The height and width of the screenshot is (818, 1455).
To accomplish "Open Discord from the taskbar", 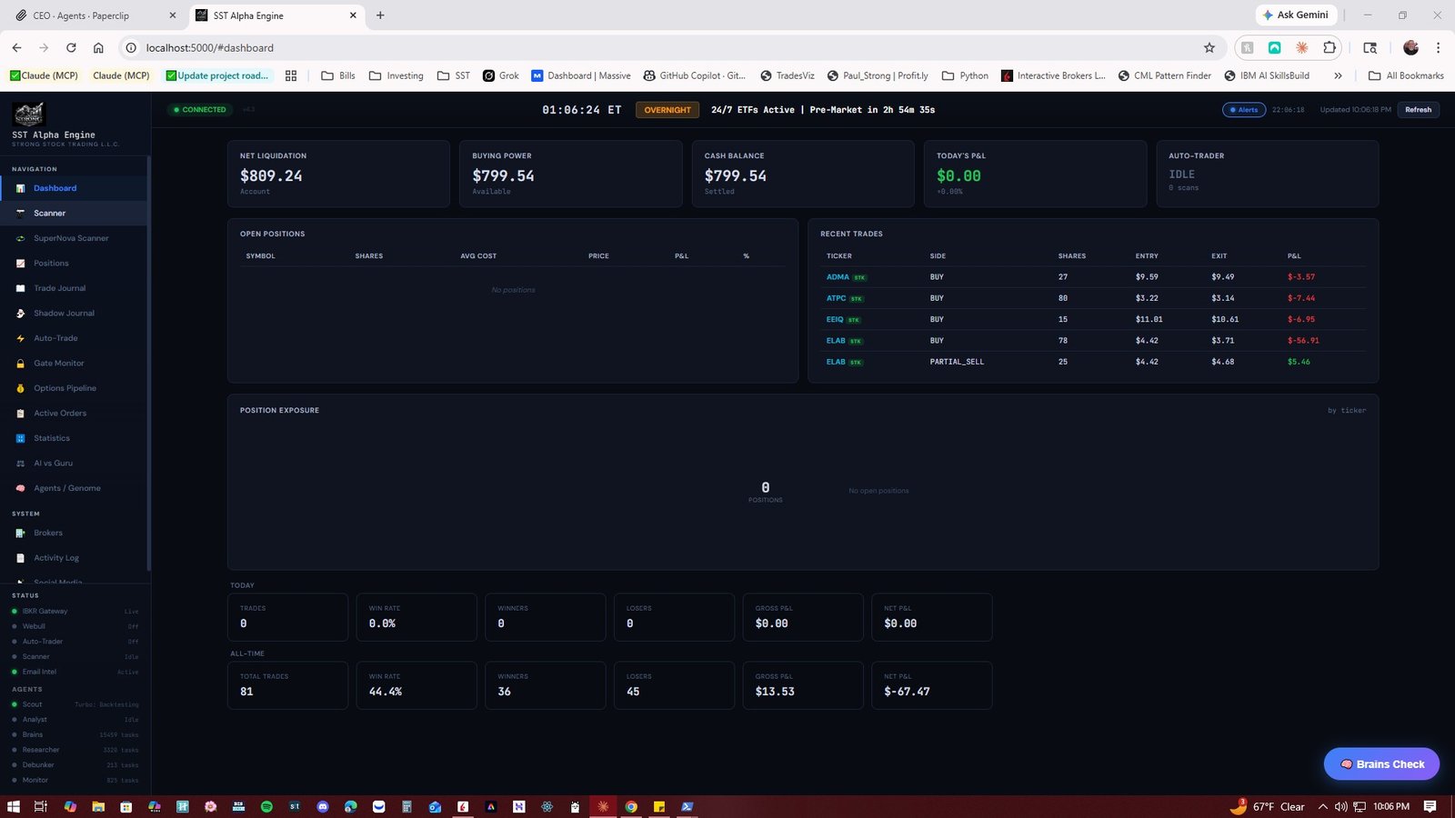I will tap(323, 806).
